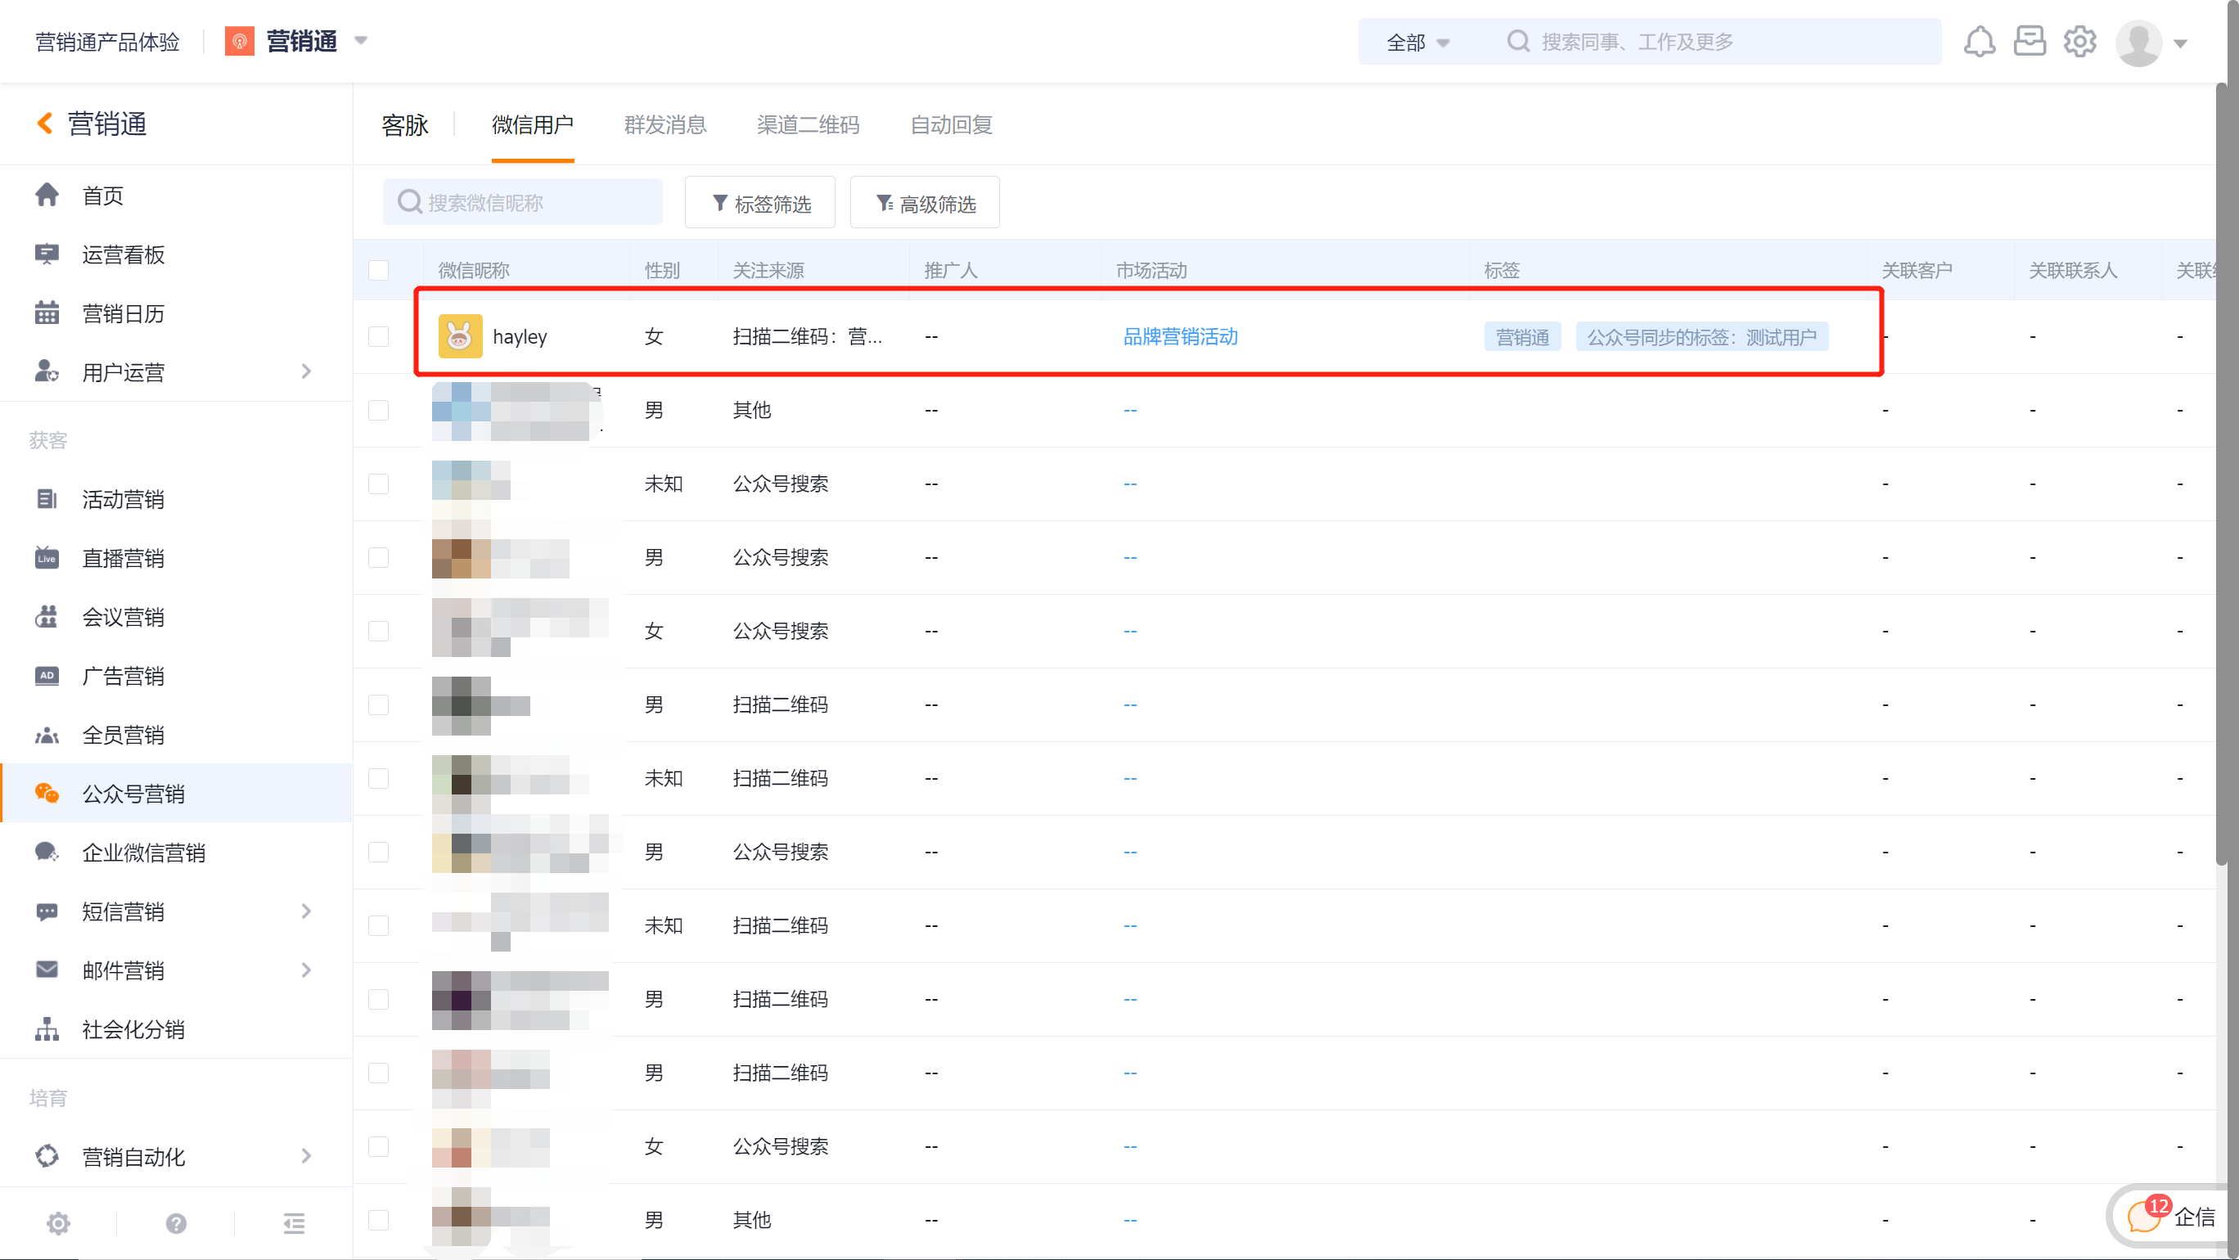Click the 市场活动 column header

1151,270
